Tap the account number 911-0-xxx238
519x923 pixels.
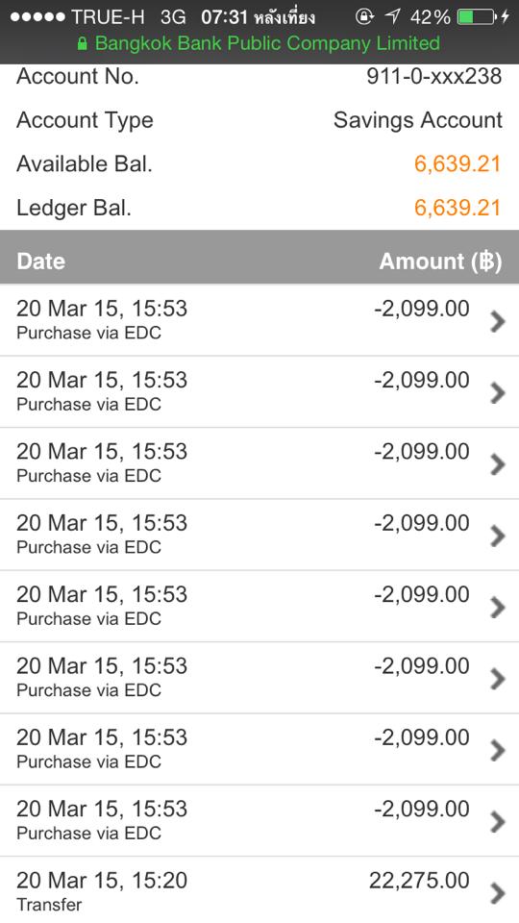click(x=434, y=77)
